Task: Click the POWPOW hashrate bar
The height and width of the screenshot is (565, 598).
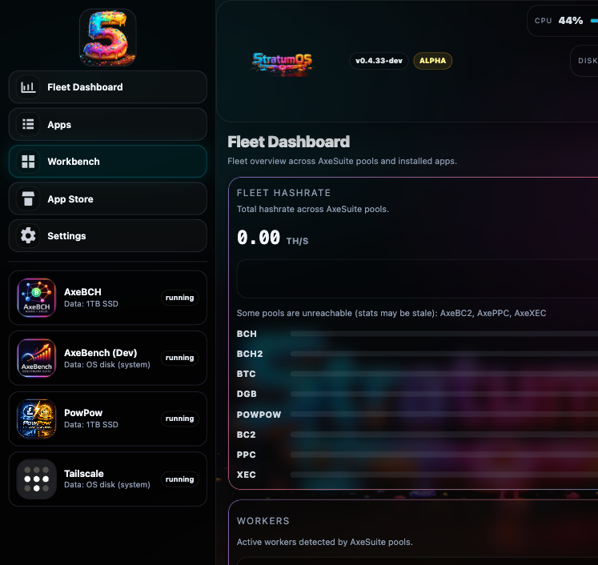Action: (x=444, y=415)
